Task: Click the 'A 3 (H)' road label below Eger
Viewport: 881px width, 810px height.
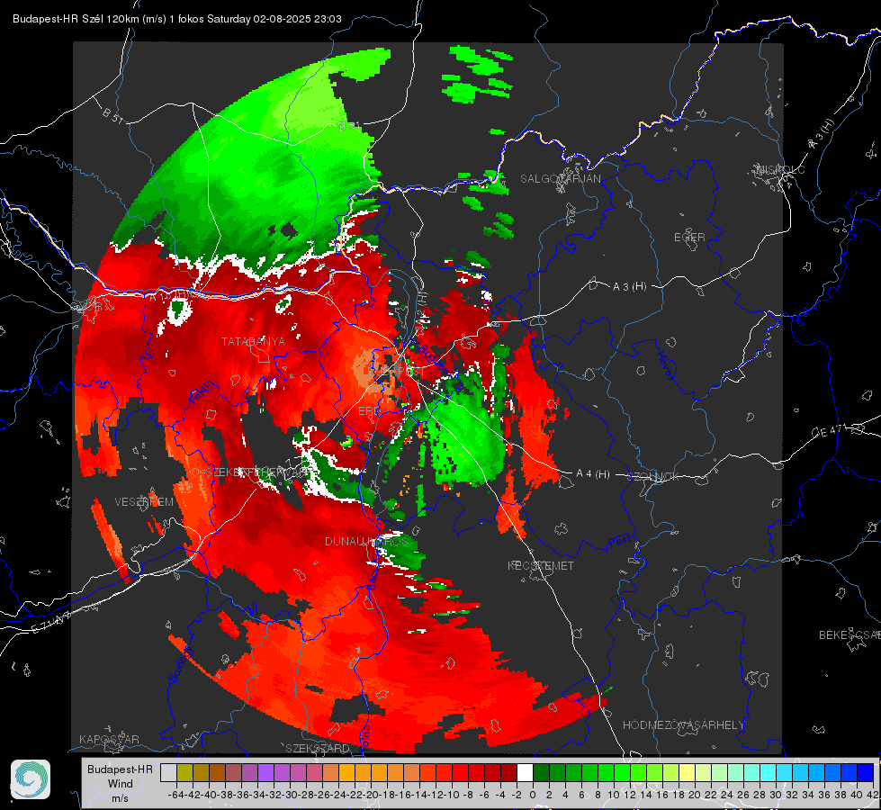Action: tap(629, 287)
